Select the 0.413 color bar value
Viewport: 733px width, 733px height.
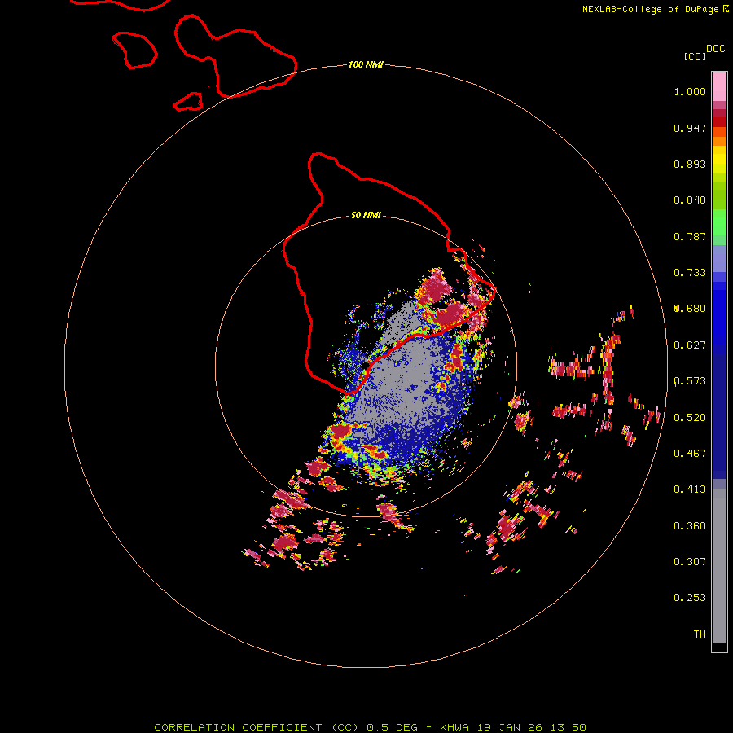pyautogui.click(x=690, y=489)
